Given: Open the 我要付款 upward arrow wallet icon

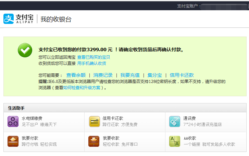Looking at the screenshot, I should (13, 141).
